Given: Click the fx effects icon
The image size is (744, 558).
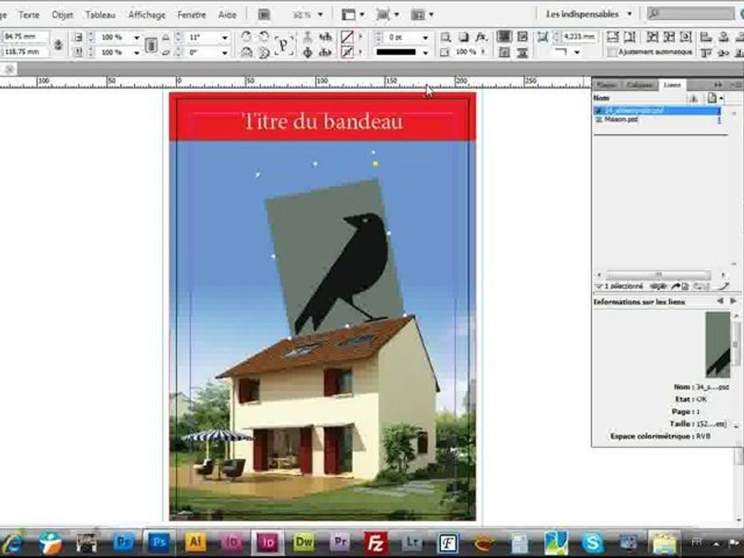Looking at the screenshot, I should coord(481,36).
